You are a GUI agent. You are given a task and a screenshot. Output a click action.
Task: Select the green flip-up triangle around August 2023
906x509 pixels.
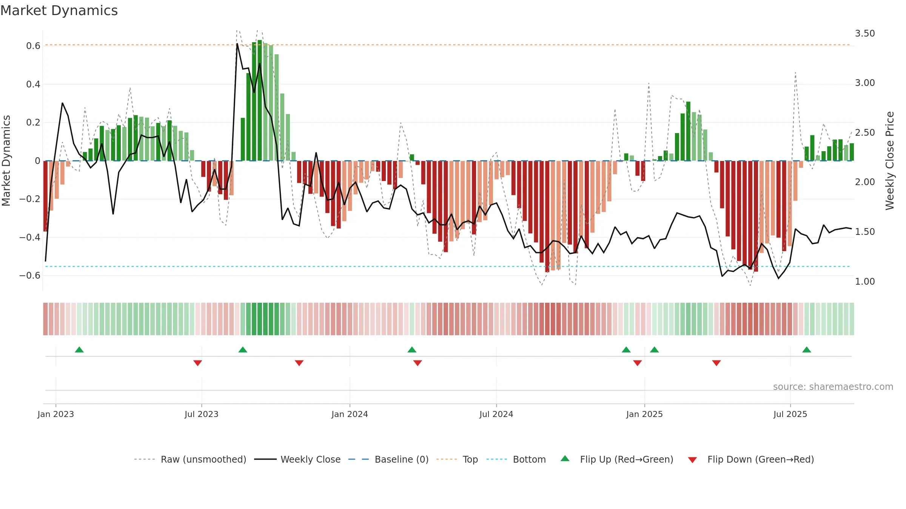coord(243,350)
